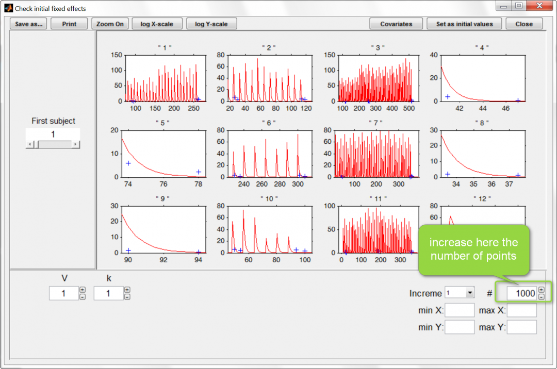Click Save as... to export the figure
Image resolution: width=557 pixels, height=369 pixels.
point(28,23)
